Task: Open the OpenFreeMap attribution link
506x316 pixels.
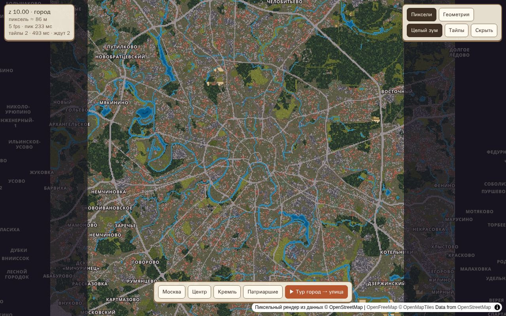Action: 382,307
